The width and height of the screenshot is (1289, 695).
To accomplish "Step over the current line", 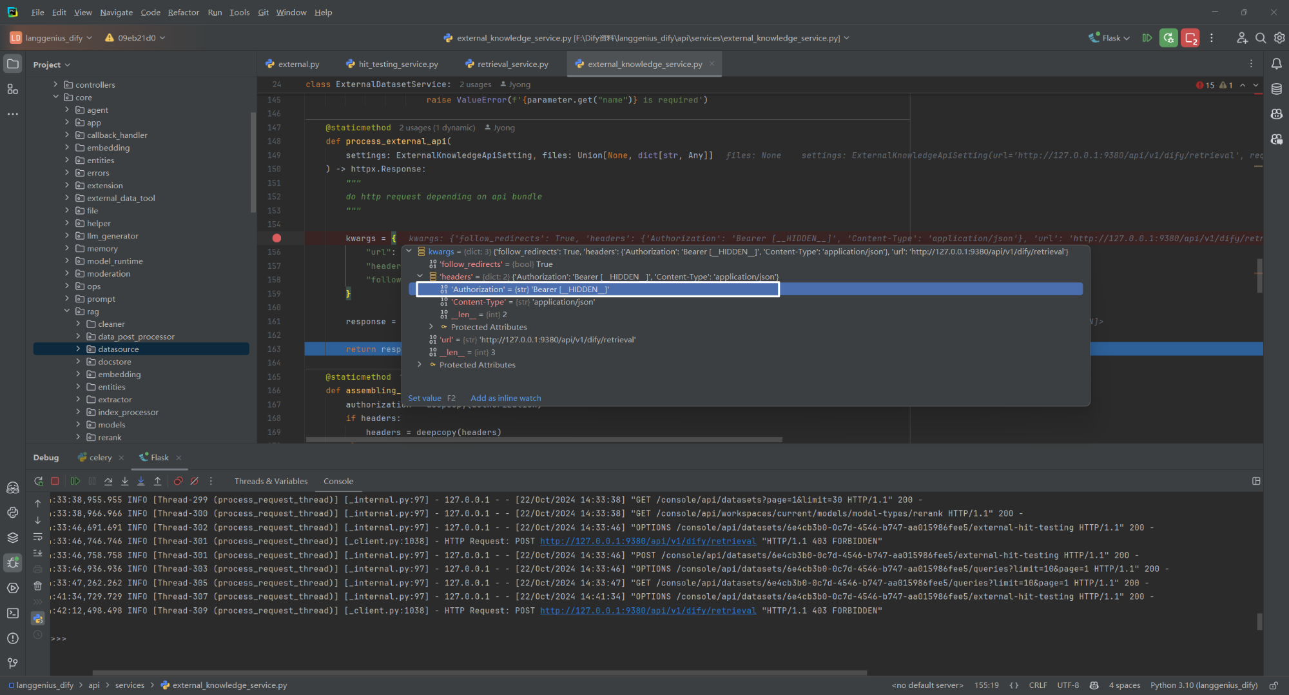I will (108, 481).
